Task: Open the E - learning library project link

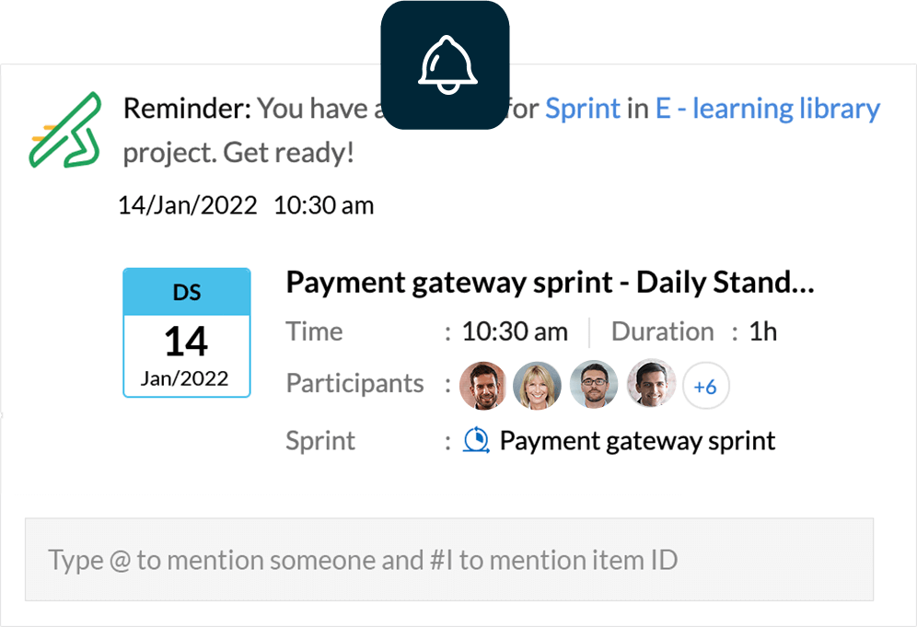Action: click(767, 109)
